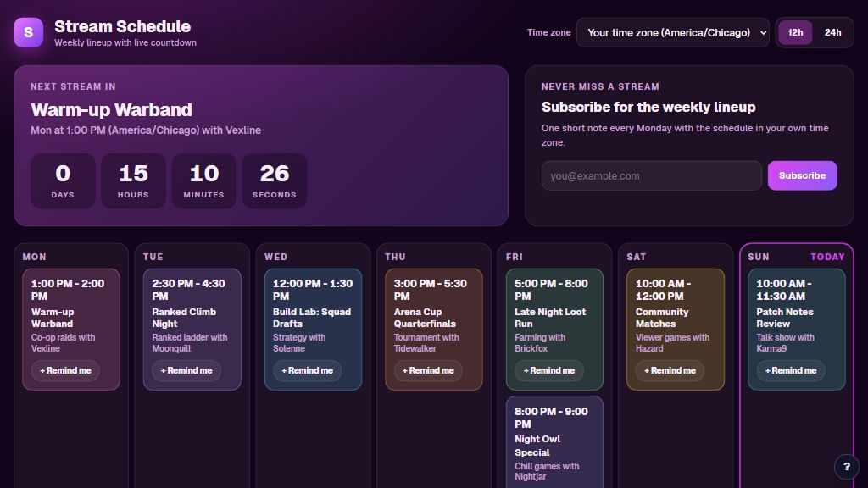The height and width of the screenshot is (488, 868).
Task: Click 'Weekly lineup with live countdown' subtitle
Action: click(x=125, y=42)
